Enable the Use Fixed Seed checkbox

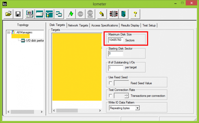[111, 83]
